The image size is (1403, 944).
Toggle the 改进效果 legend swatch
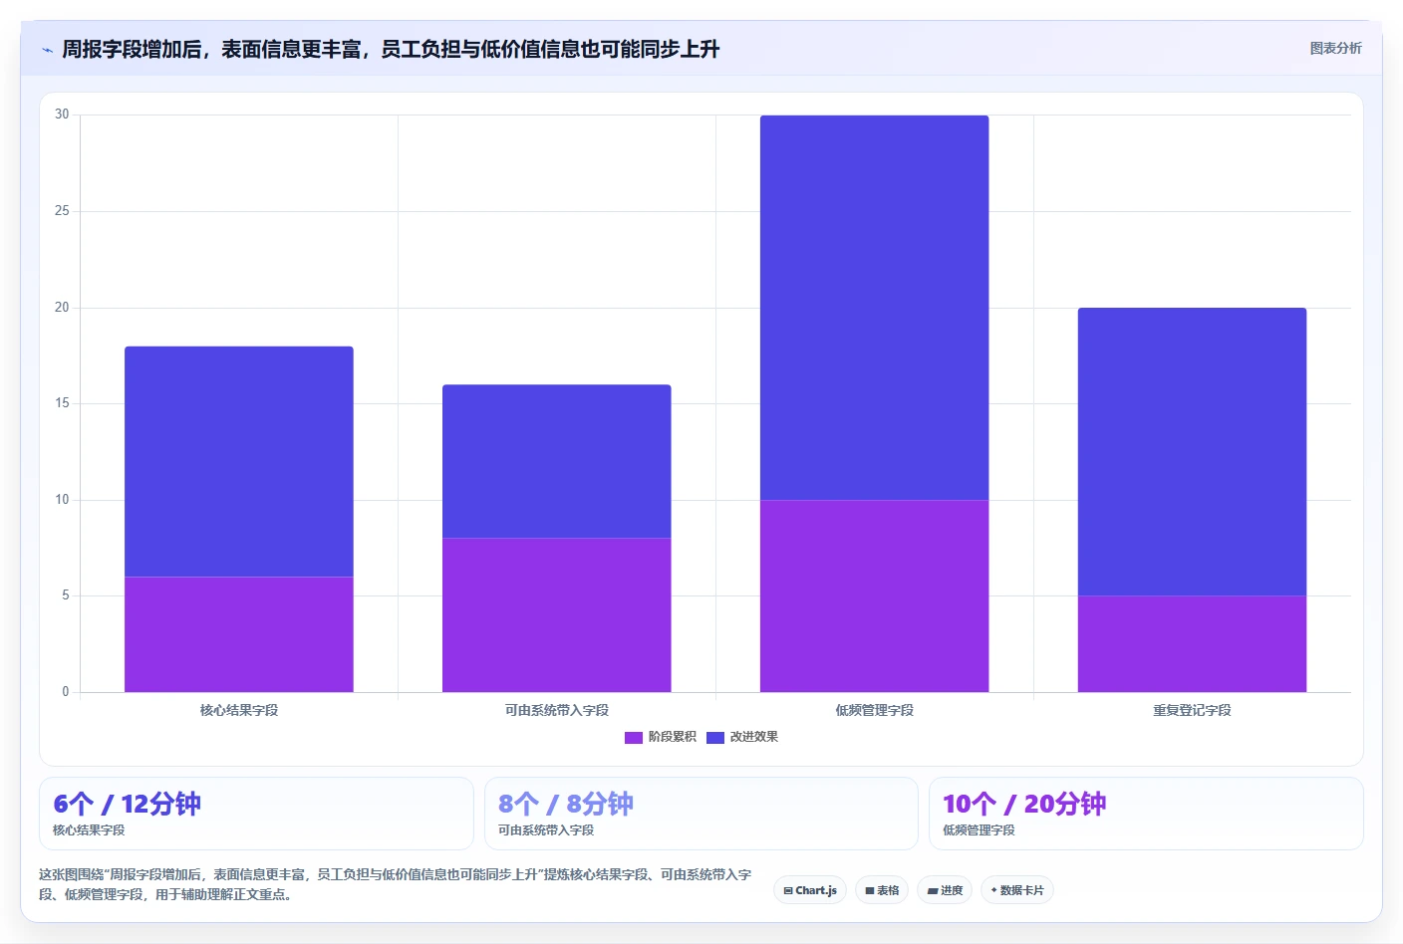(715, 738)
